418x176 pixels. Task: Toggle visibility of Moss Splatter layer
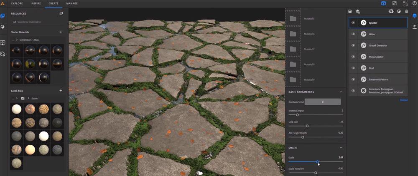pos(353,57)
